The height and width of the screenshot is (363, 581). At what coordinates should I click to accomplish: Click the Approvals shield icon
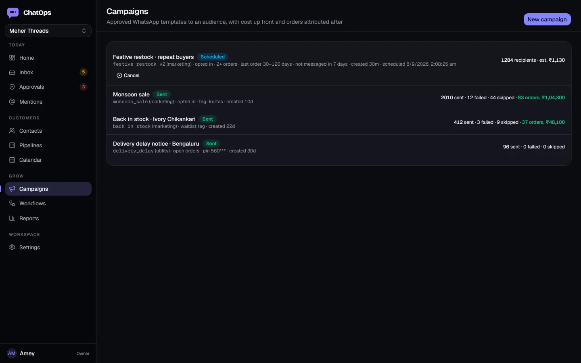(12, 87)
